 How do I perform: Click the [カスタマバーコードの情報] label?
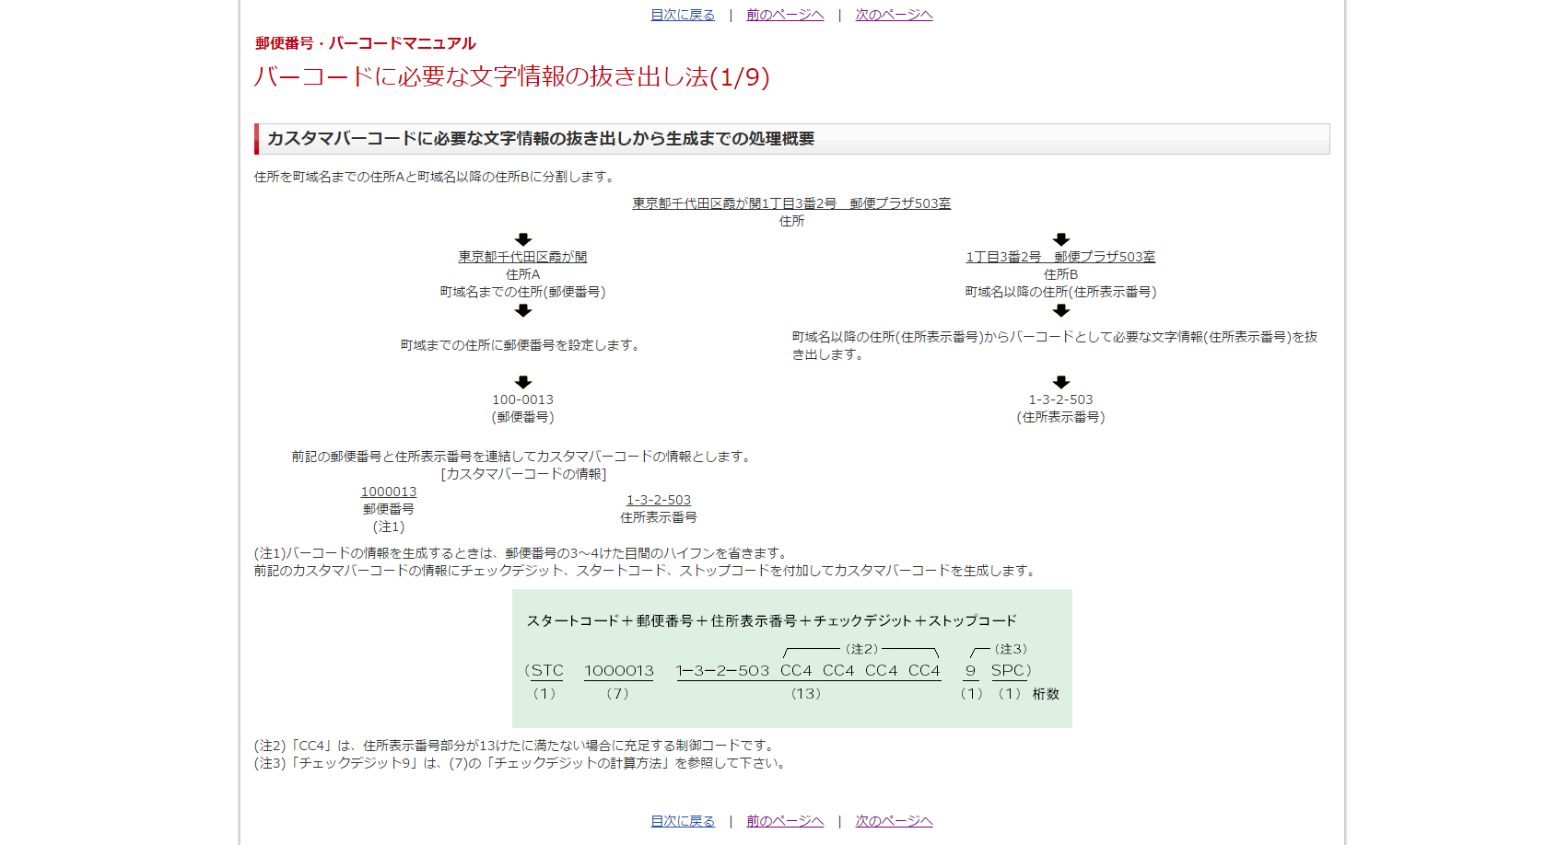pyautogui.click(x=523, y=474)
